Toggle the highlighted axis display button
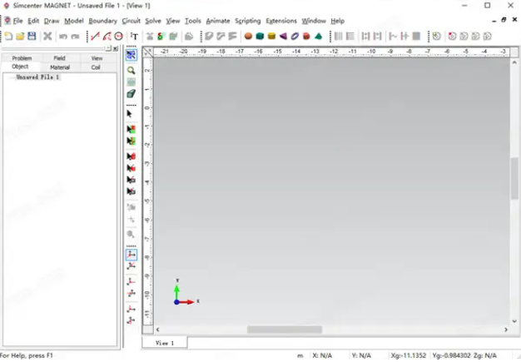 (131, 255)
